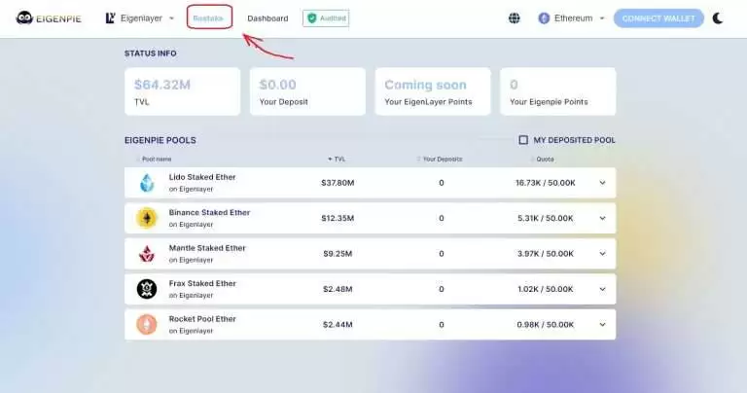
Task: Click the Connect Wallet button
Action: coord(658,18)
